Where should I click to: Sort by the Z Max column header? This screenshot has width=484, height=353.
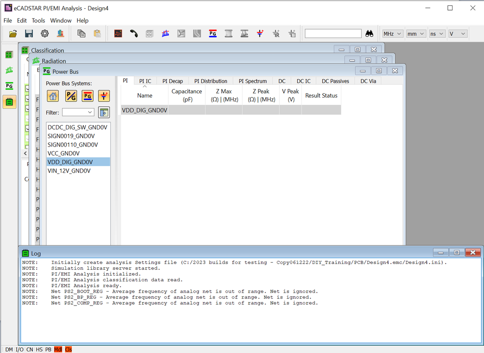[x=224, y=95]
